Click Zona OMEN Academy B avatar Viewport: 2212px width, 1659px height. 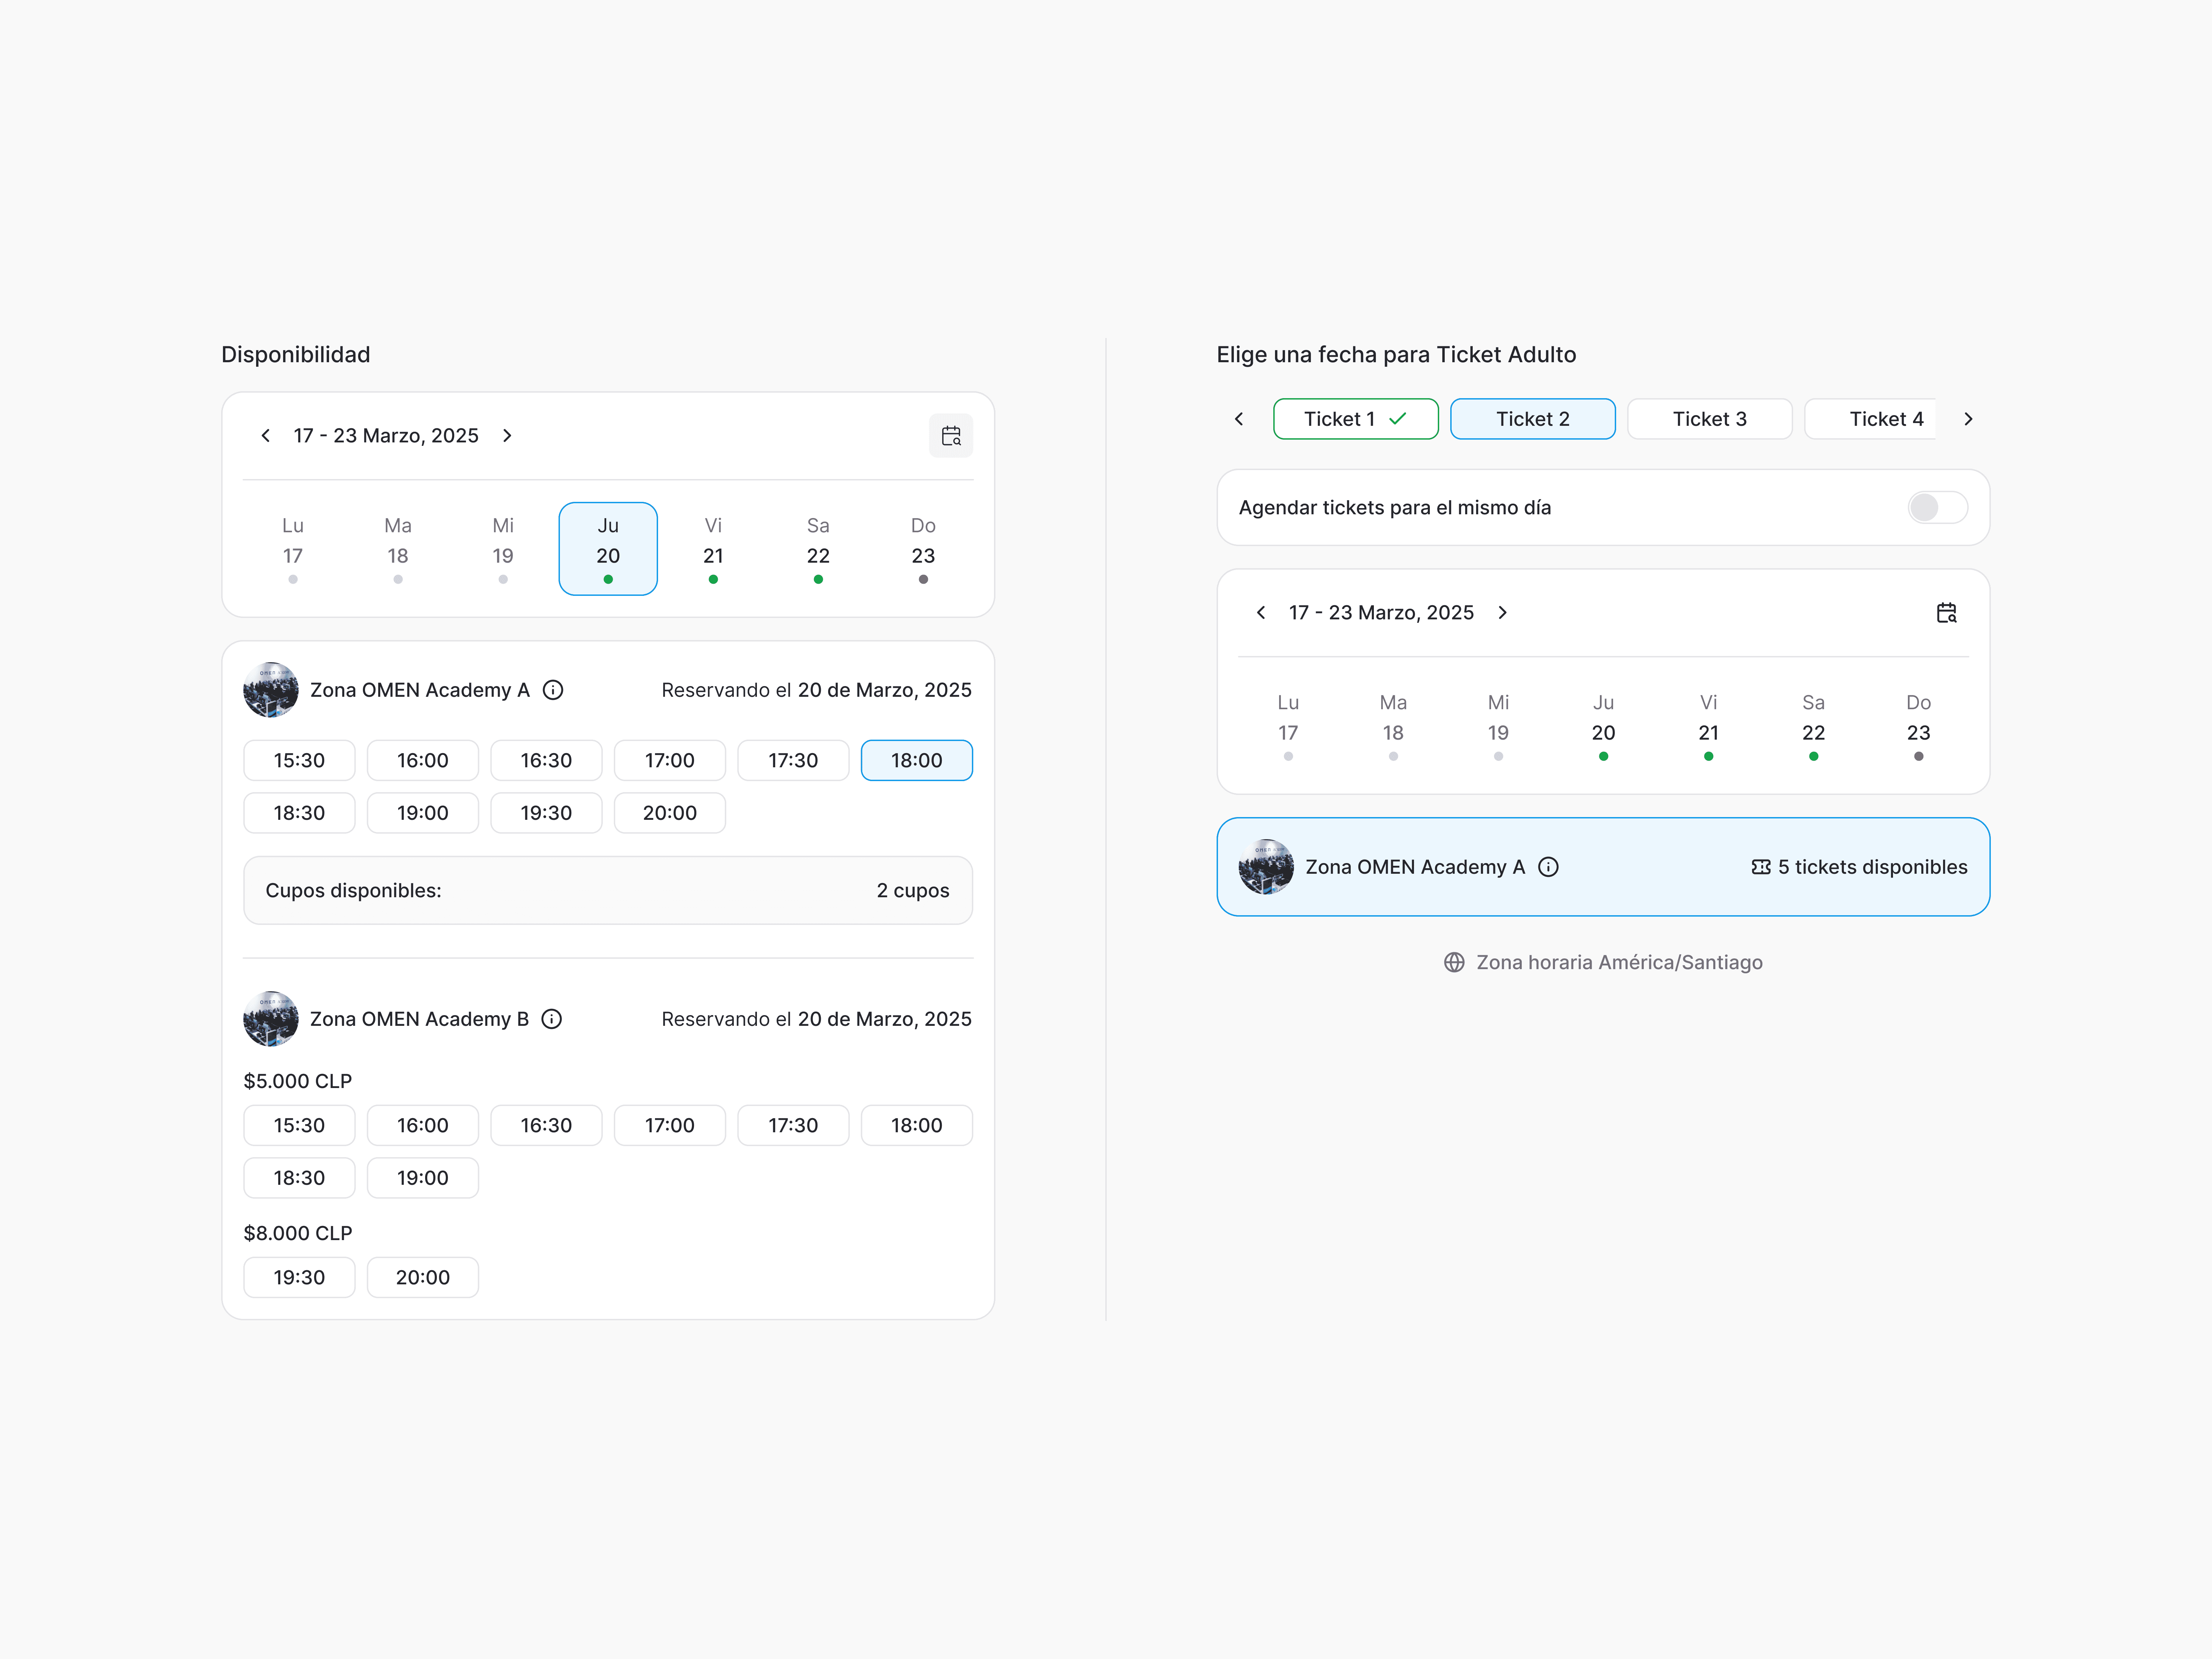pyautogui.click(x=271, y=1019)
